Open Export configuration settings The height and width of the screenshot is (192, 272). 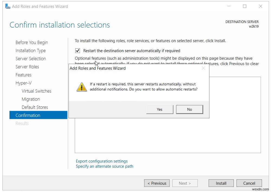coord(102,161)
